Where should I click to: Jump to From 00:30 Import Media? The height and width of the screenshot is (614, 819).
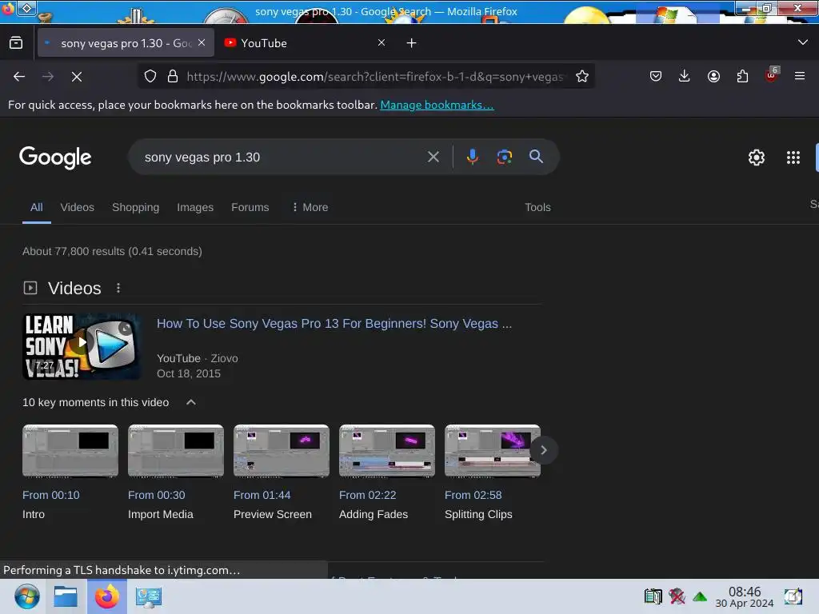tap(156, 495)
